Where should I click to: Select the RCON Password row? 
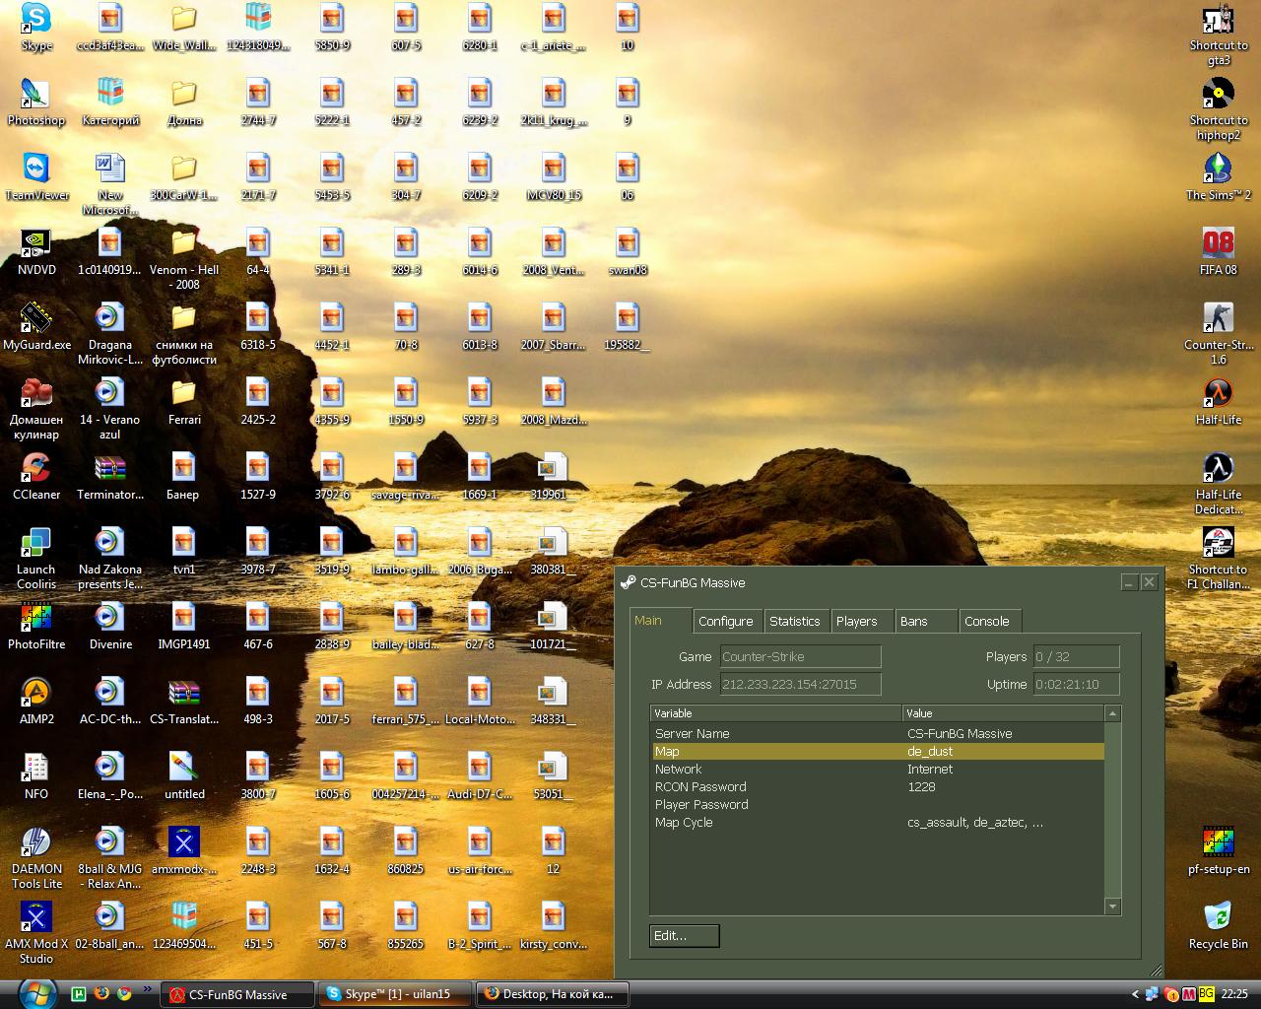tap(877, 786)
